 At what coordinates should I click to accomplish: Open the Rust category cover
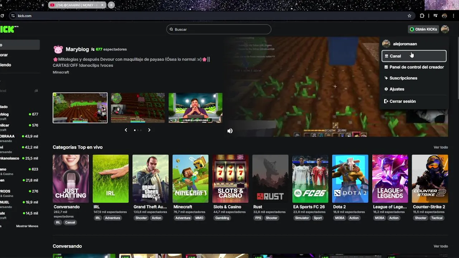[270, 179]
